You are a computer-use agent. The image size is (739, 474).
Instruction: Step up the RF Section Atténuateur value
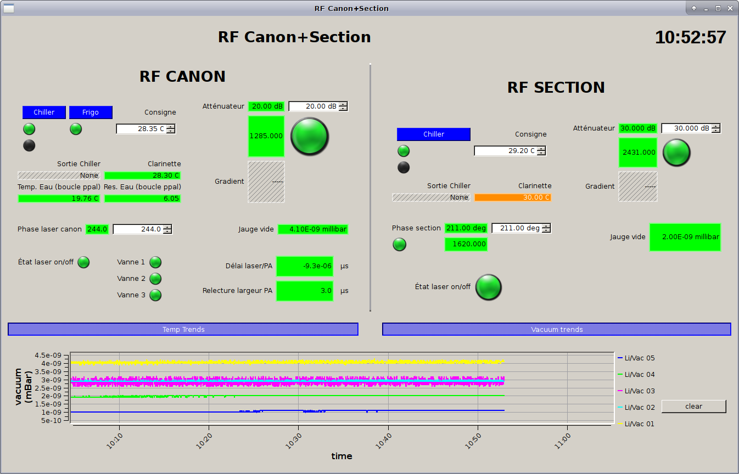tap(716, 126)
